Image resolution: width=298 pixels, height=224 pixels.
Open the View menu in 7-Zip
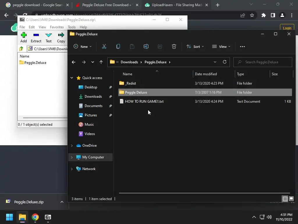42,27
